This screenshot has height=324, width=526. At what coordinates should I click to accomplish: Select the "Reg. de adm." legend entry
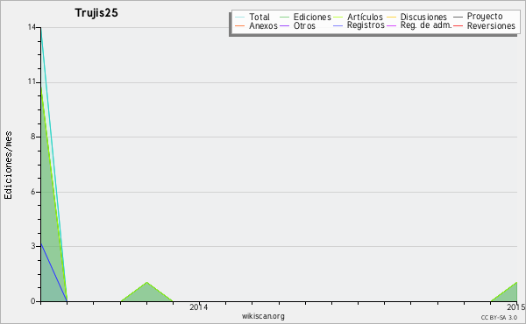(x=426, y=25)
